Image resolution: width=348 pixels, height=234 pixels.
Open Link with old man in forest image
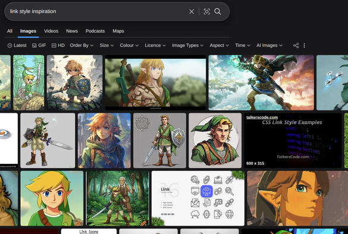tap(118, 198)
